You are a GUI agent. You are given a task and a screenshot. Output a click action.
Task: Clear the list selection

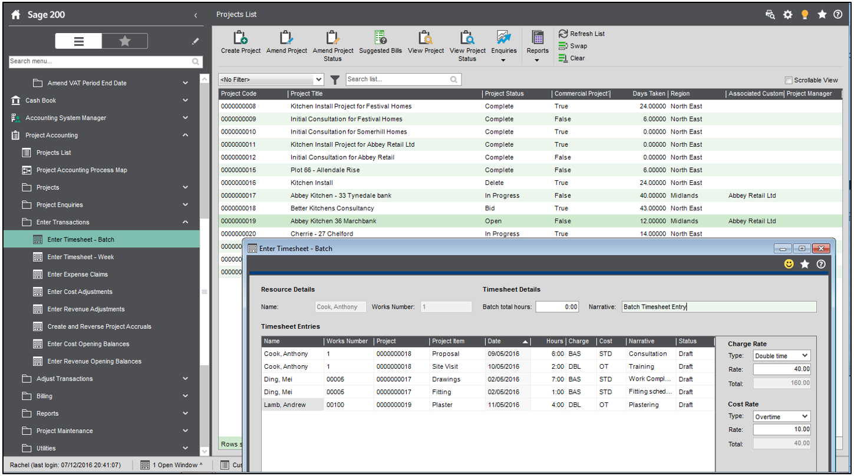[x=572, y=58]
